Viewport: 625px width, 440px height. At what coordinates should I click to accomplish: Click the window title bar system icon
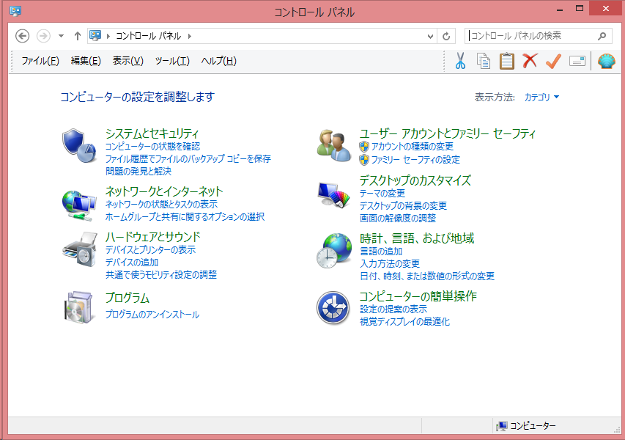tap(15, 11)
